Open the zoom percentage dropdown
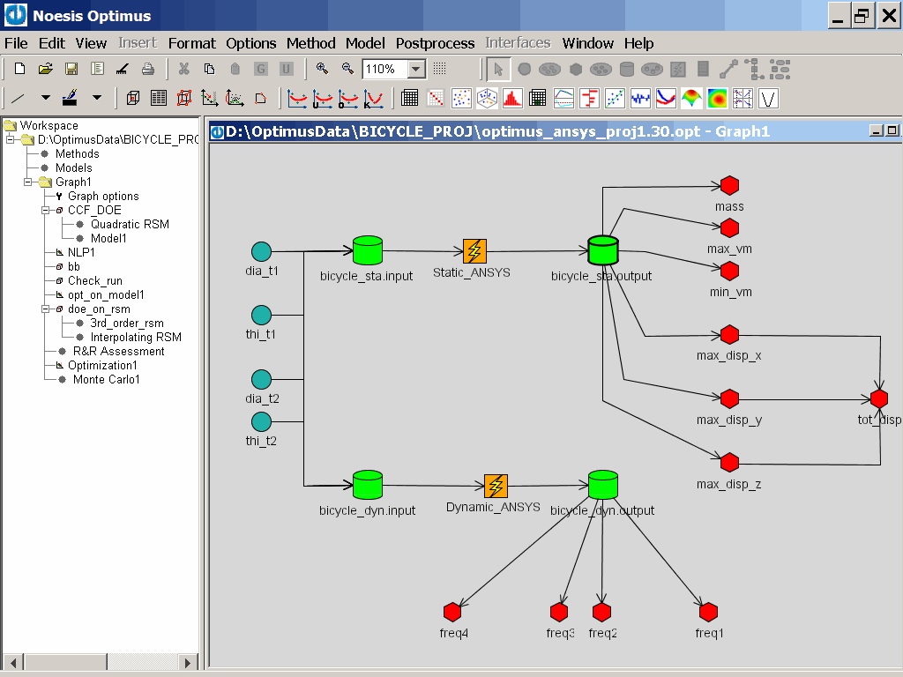903x677 pixels. point(416,69)
